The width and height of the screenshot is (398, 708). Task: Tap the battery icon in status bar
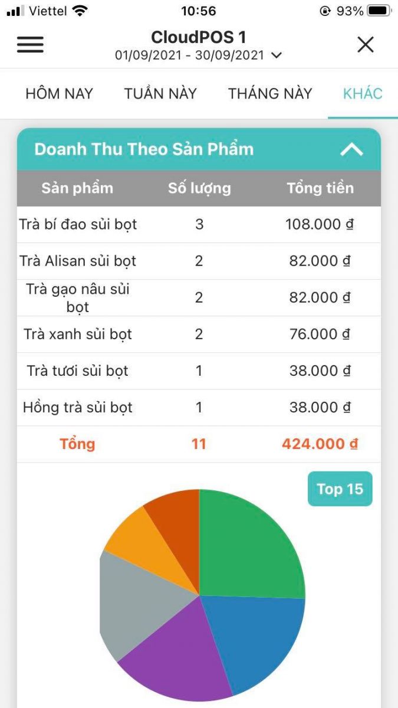click(378, 11)
